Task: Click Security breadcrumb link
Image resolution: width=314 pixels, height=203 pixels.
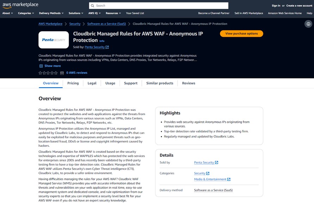Action: point(75,24)
